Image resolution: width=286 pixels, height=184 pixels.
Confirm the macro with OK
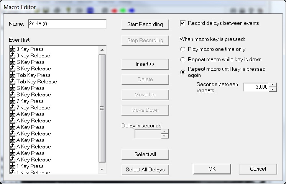click(x=212, y=169)
